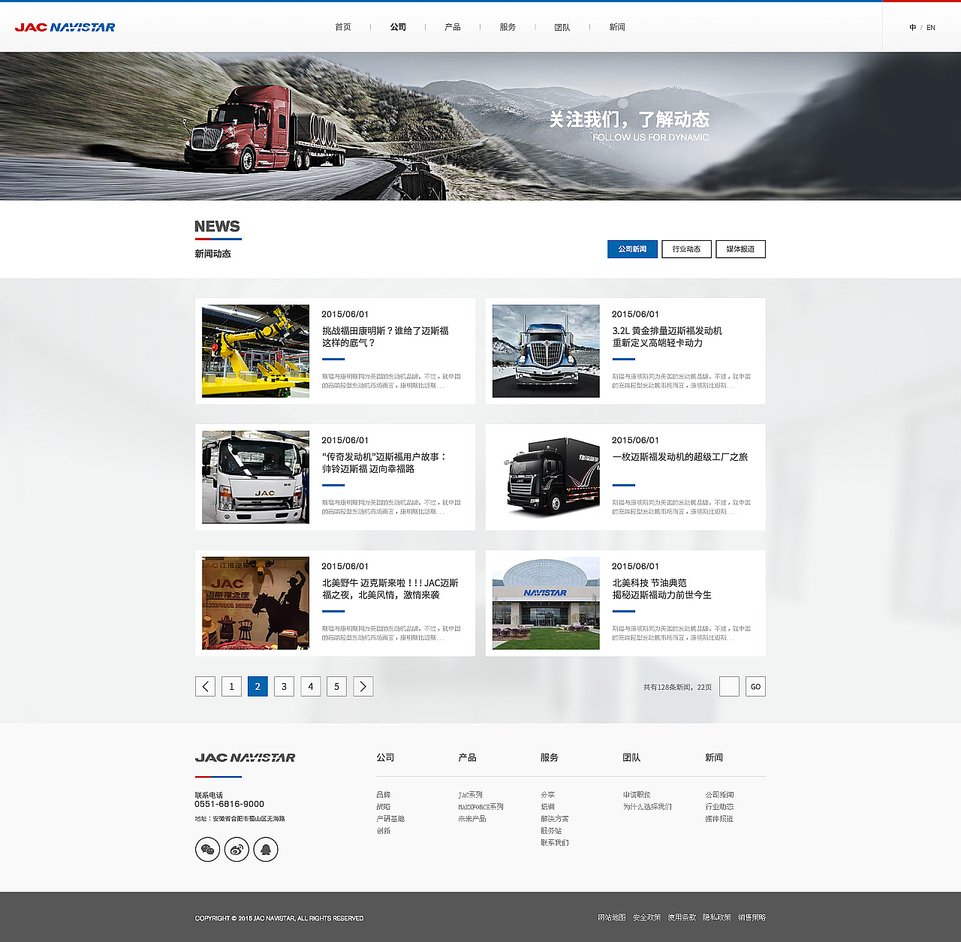Image resolution: width=961 pixels, height=942 pixels.
Task: Go to page 1 in pagination
Action: (231, 687)
